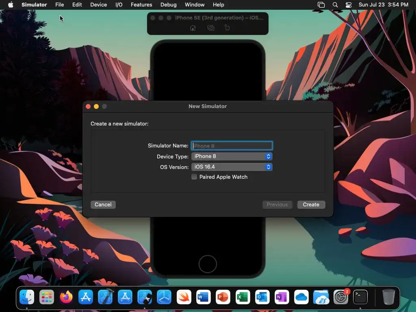The height and width of the screenshot is (312, 416).
Task: Click the New Simulator dialog title bar text
Action: 208,106
